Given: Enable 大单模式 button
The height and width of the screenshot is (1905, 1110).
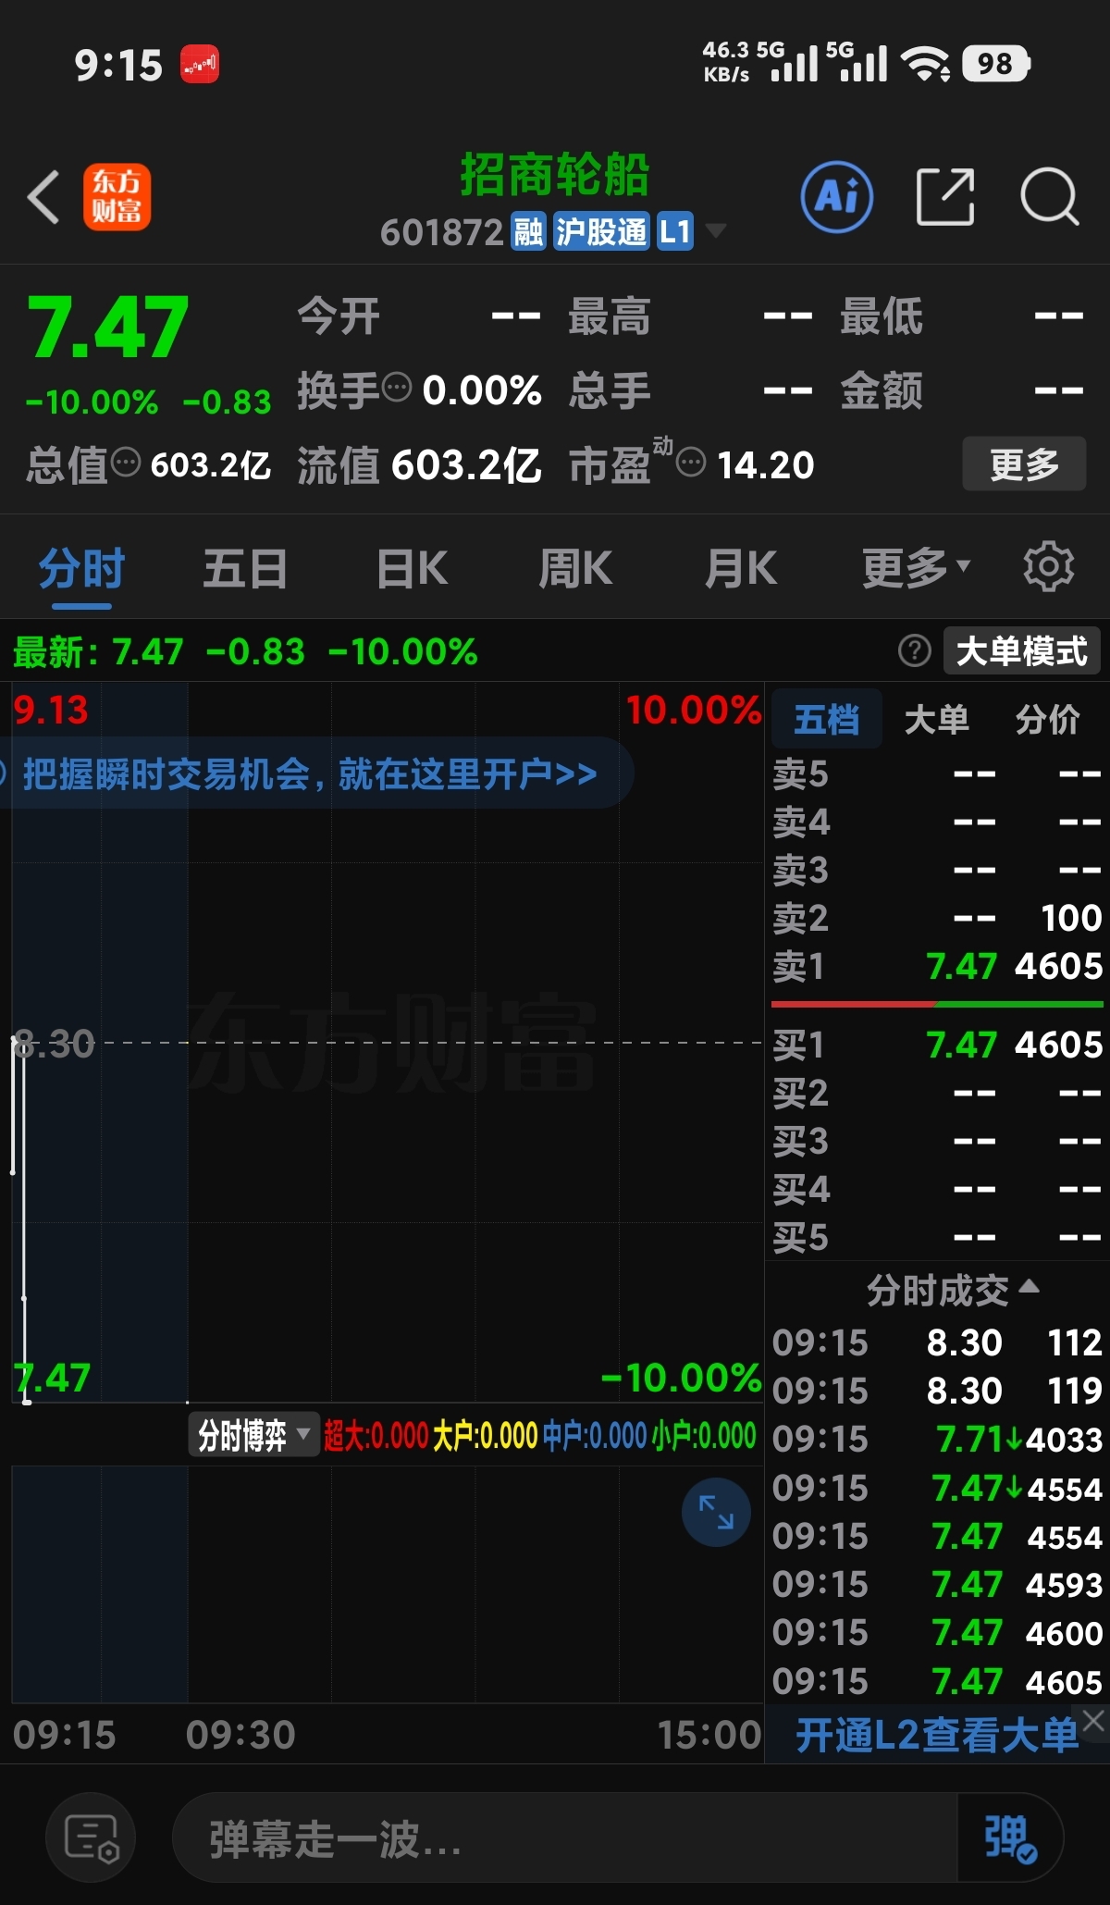Looking at the screenshot, I should click(1021, 651).
